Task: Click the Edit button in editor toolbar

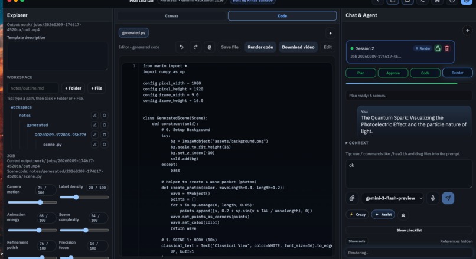Action: click(328, 47)
